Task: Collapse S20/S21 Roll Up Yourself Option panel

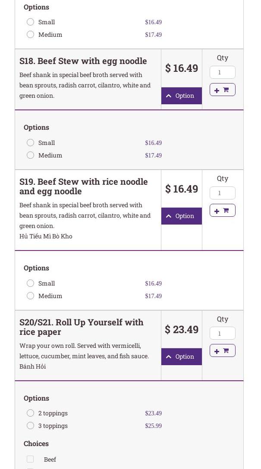Action: (181, 357)
